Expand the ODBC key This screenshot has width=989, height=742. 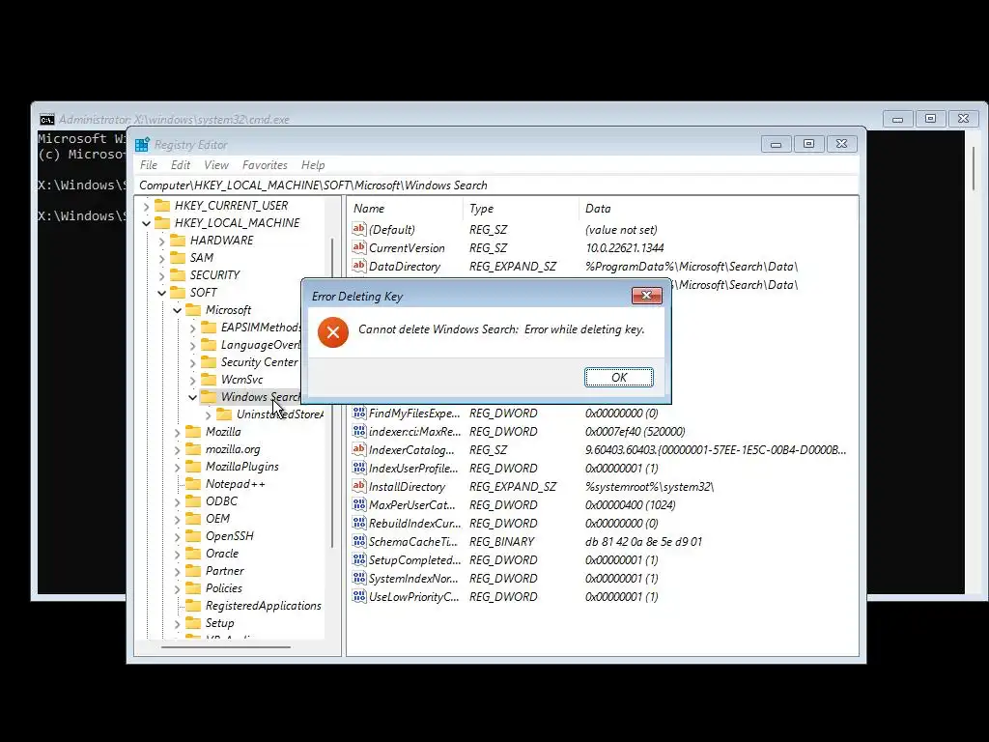coord(178,501)
